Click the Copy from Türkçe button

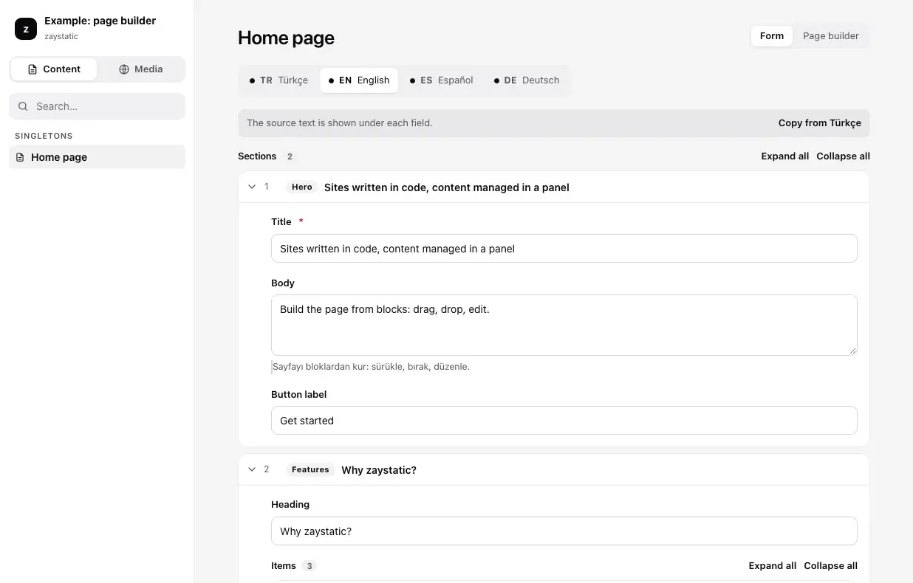point(820,123)
